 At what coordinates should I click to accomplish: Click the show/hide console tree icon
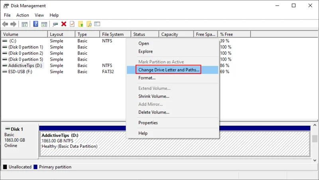[x=25, y=24]
